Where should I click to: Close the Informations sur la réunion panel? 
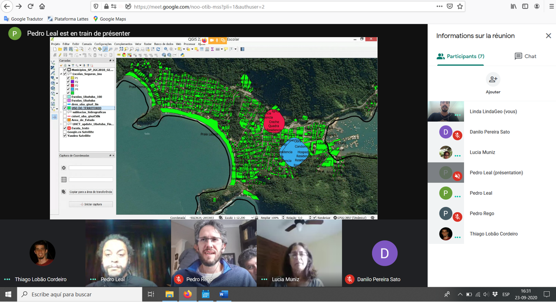pos(548,36)
